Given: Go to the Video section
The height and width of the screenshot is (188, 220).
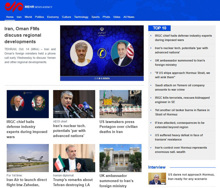Looking at the screenshot, I should click(x=117, y=17).
